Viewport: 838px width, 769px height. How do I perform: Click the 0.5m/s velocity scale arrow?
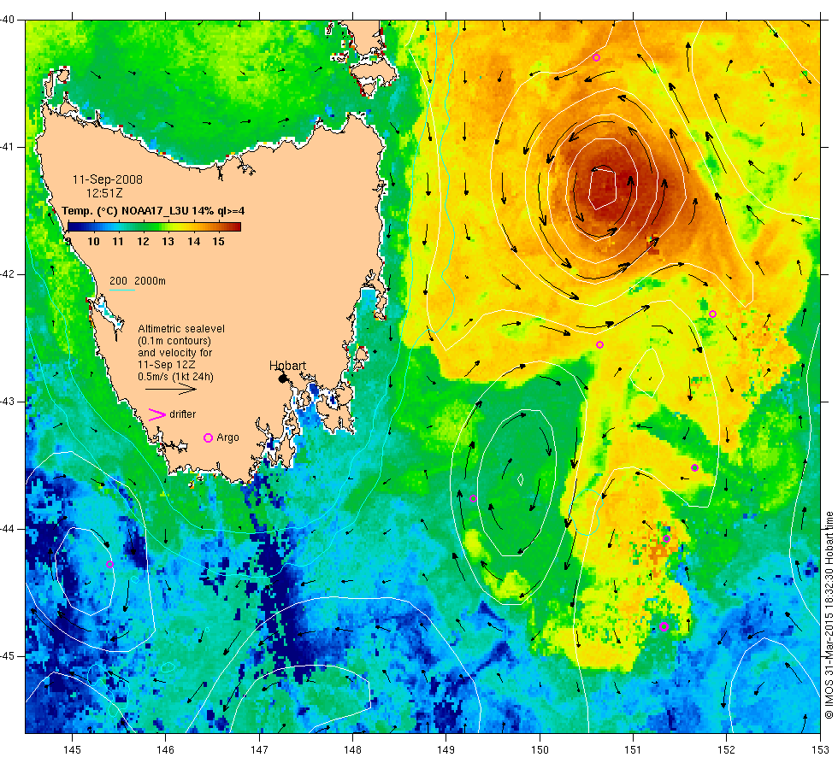(171, 390)
